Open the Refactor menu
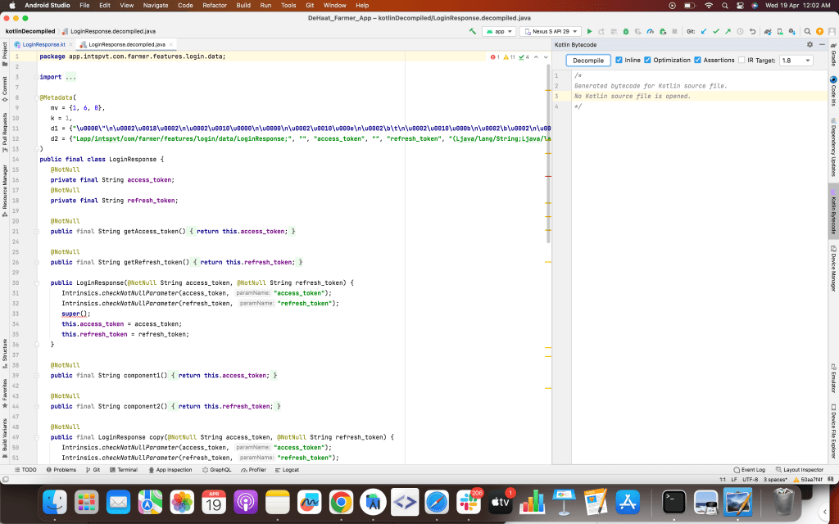 215,6
